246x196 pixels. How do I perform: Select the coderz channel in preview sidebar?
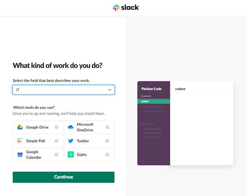pos(154,101)
